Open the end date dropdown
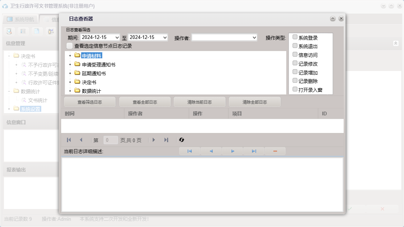 pos(165,37)
